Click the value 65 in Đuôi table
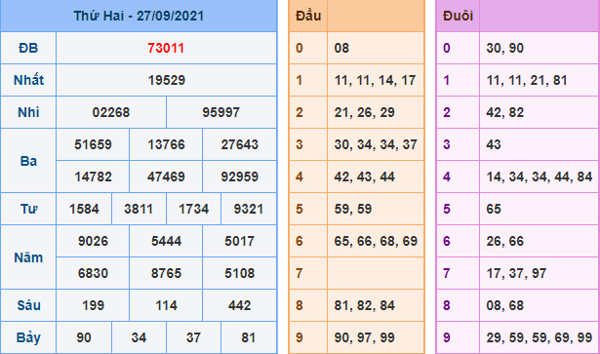Viewport: 600px width, 354px height. pos(494,209)
